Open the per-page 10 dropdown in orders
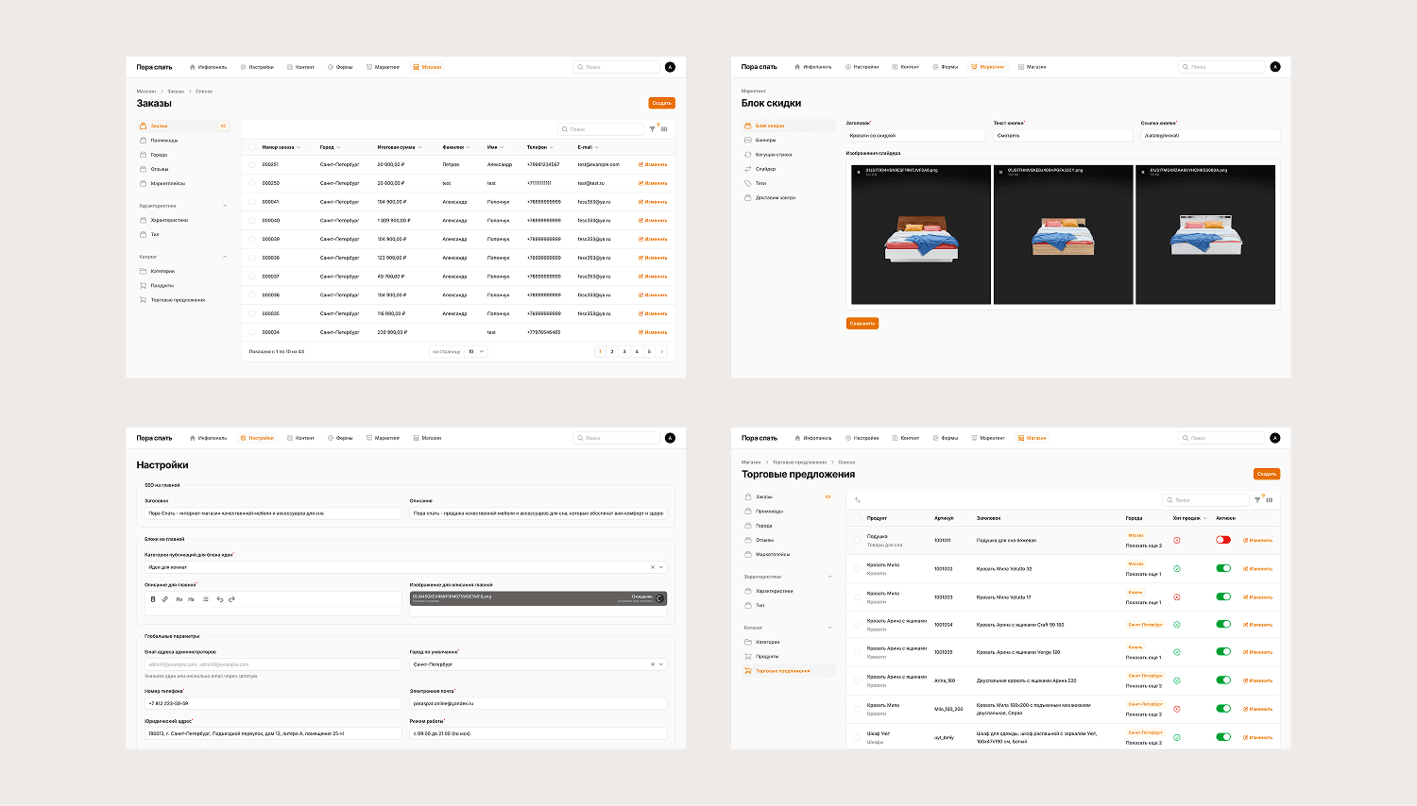 tap(476, 351)
